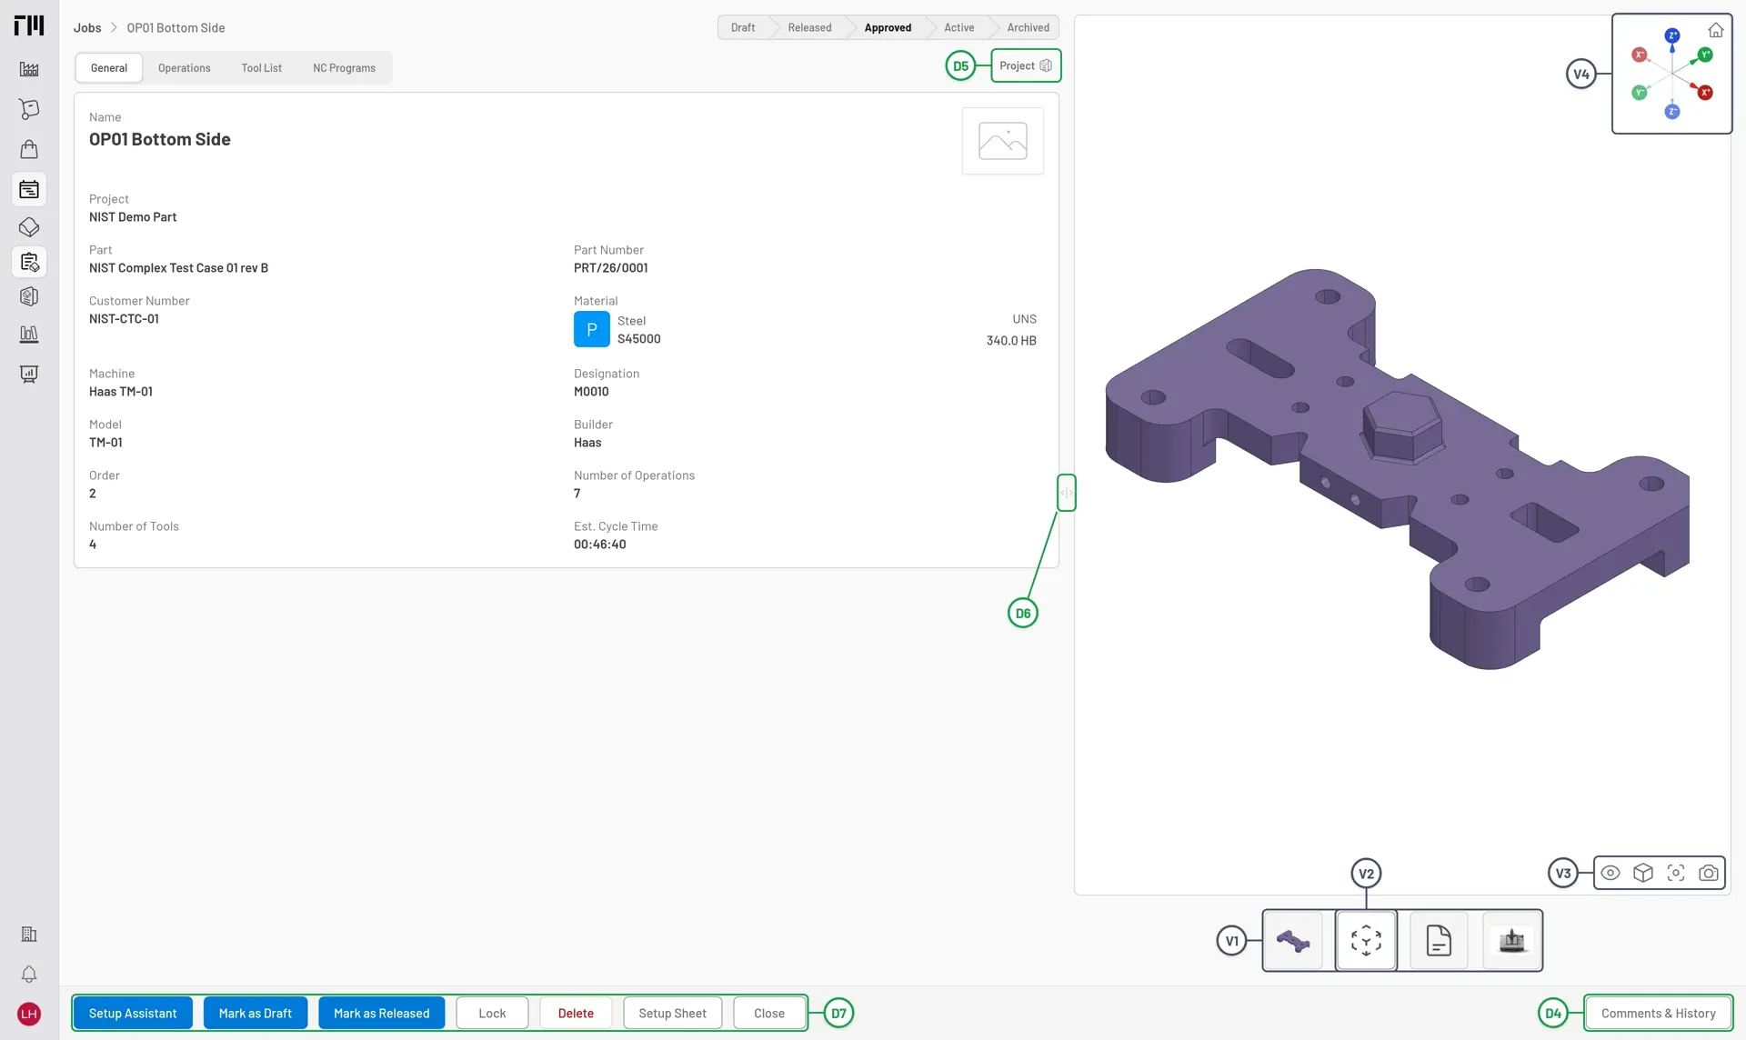
Task: Open the schedule calendar icon in sidebar
Action: click(x=29, y=189)
